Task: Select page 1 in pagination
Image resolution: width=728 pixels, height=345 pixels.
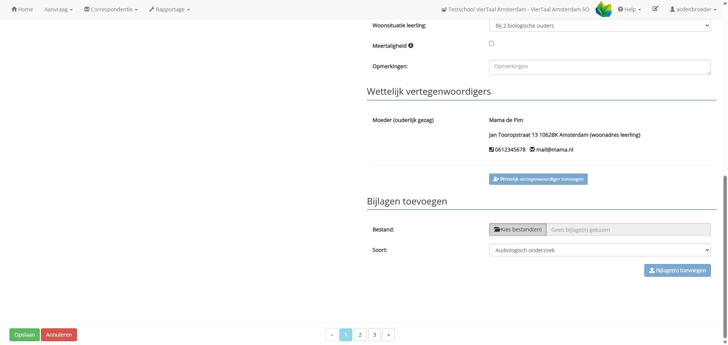Action: pos(346,335)
